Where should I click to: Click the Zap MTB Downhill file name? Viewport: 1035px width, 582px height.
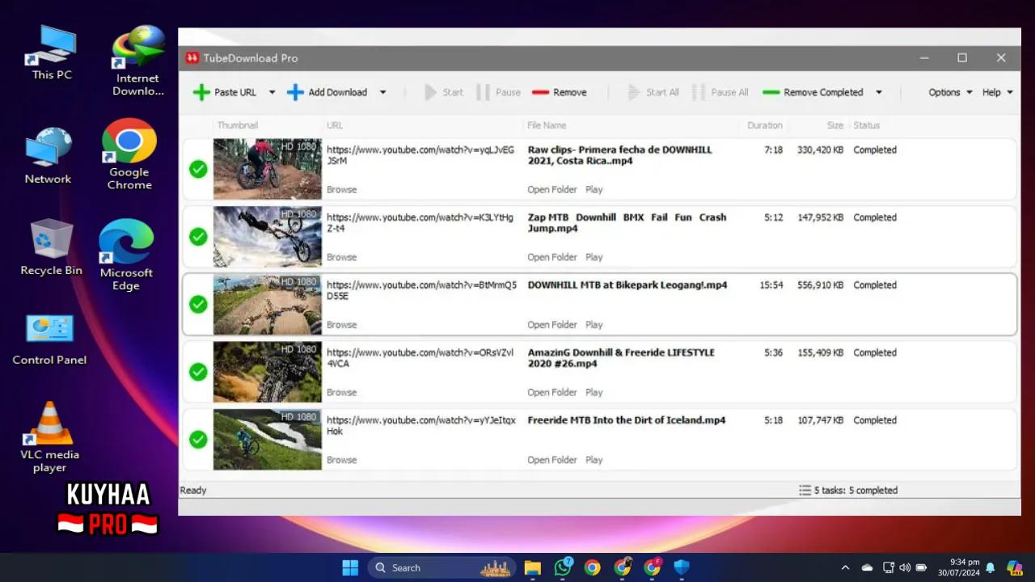pos(627,223)
